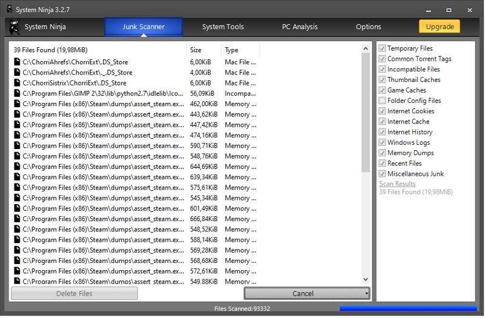
Task: Click the blue scan progress bar
Action: (x=408, y=308)
